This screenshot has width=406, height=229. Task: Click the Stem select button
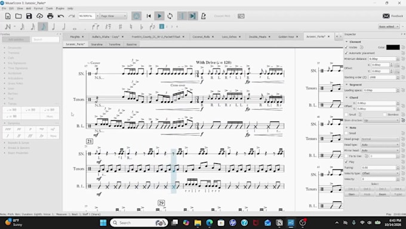[352, 194]
